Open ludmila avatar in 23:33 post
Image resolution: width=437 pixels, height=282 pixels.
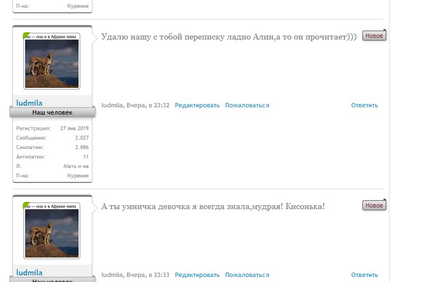click(x=52, y=230)
